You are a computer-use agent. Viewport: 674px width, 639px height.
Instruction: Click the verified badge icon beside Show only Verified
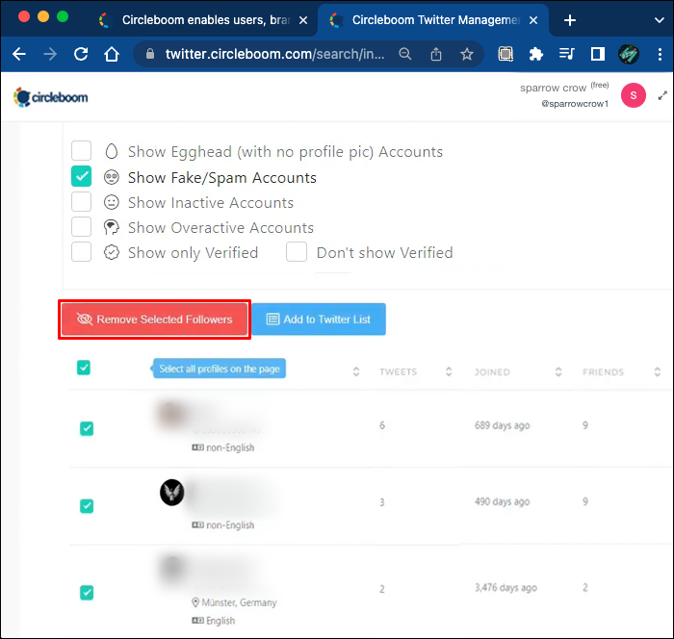(x=112, y=253)
